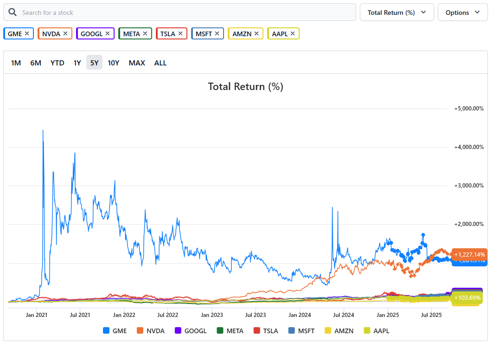Click the +103.69% AAPL value label
This screenshot has height=355, width=493.
(x=467, y=298)
